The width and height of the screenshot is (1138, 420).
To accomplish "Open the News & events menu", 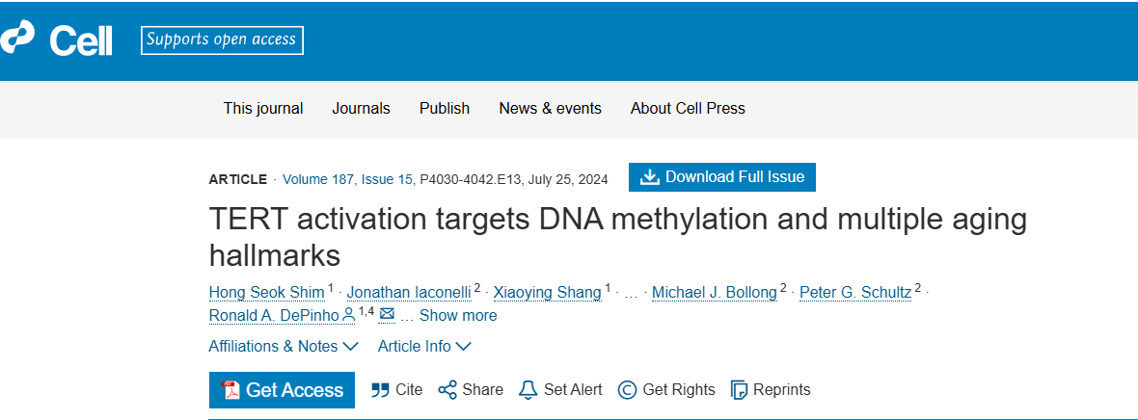I will point(550,108).
